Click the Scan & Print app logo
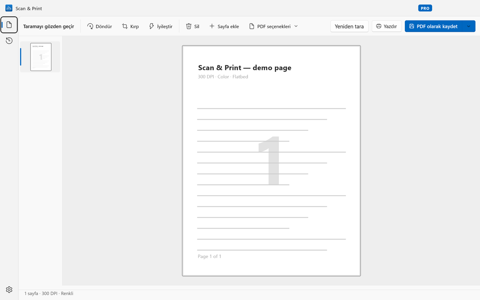Screen dimensions: 480x300 click(x=9, y=8)
